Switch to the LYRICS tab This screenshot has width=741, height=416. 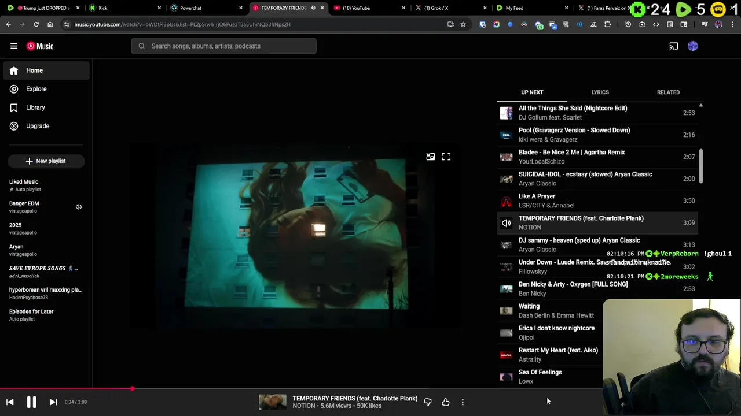pos(600,92)
